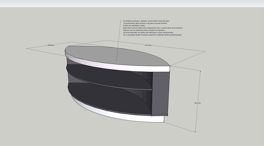
Task: Click the annotation line starting 'va valutato se conviene'
Action: (x=146, y=21)
